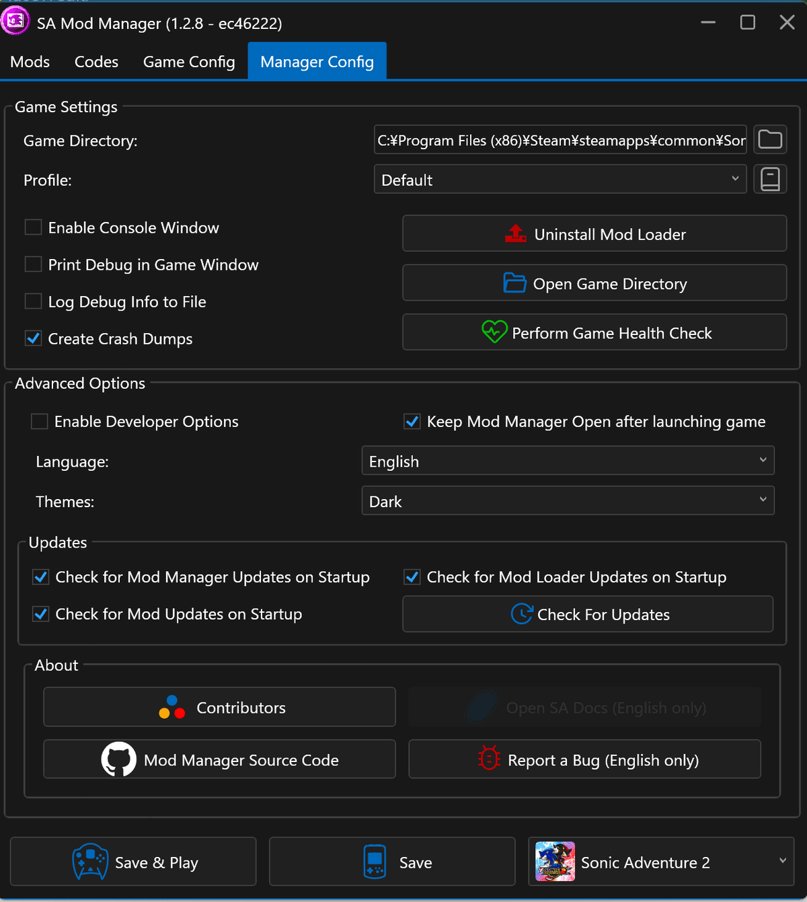Image resolution: width=807 pixels, height=902 pixels.
Task: Click the Game Directory path field
Action: [560, 140]
